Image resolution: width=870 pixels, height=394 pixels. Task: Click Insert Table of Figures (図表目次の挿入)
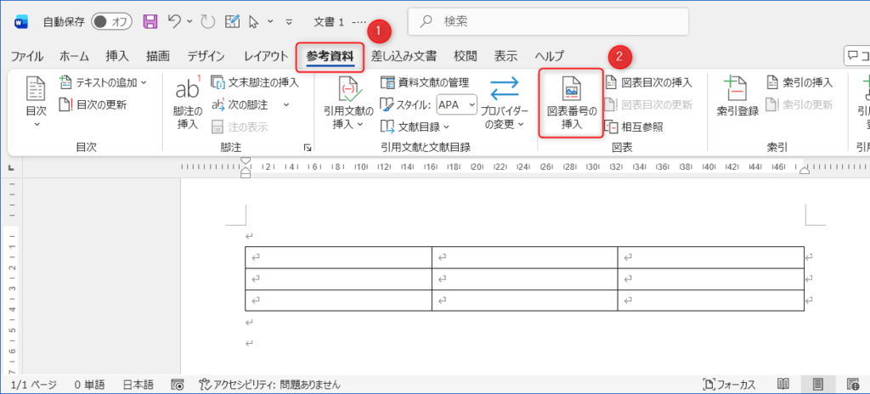647,82
